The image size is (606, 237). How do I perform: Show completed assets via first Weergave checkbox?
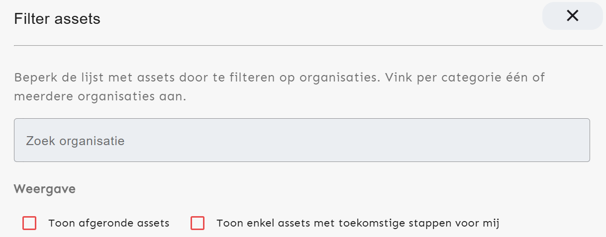tap(29, 224)
